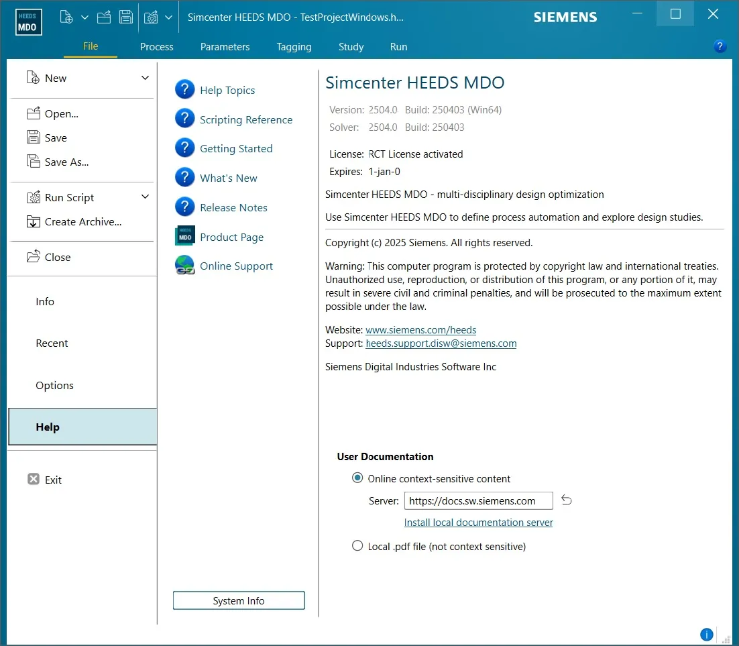Click the heeds.support.disw@siemens.com email link
Image resolution: width=739 pixels, height=646 pixels.
click(x=441, y=343)
